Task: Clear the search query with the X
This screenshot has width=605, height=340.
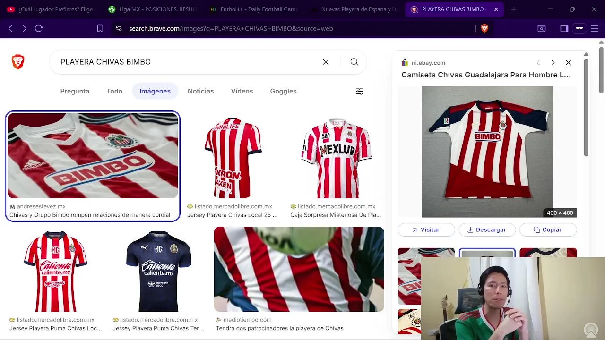Action: [326, 62]
